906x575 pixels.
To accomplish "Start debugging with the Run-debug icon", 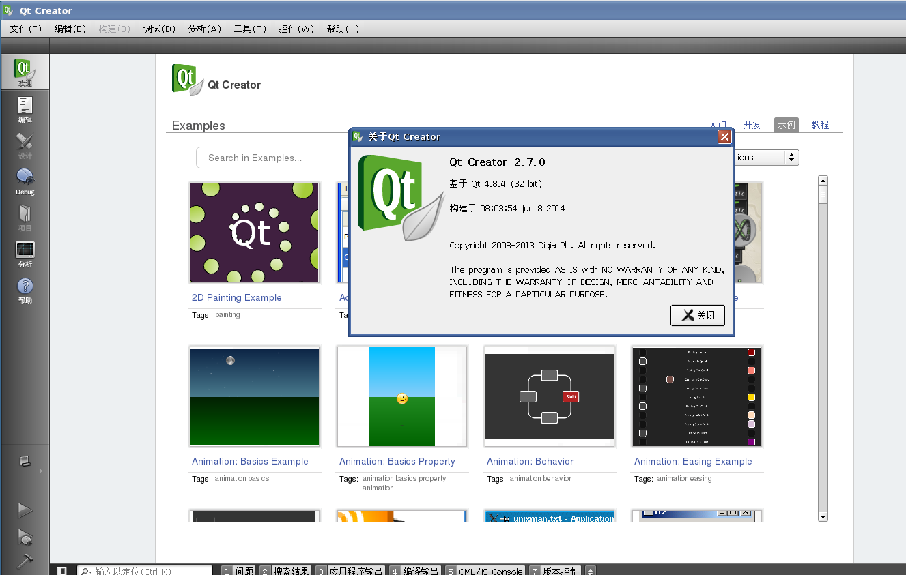I will coord(25,537).
